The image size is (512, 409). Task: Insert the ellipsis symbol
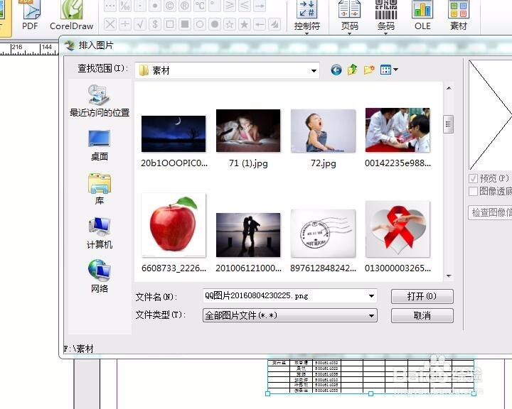pyautogui.click(x=110, y=6)
